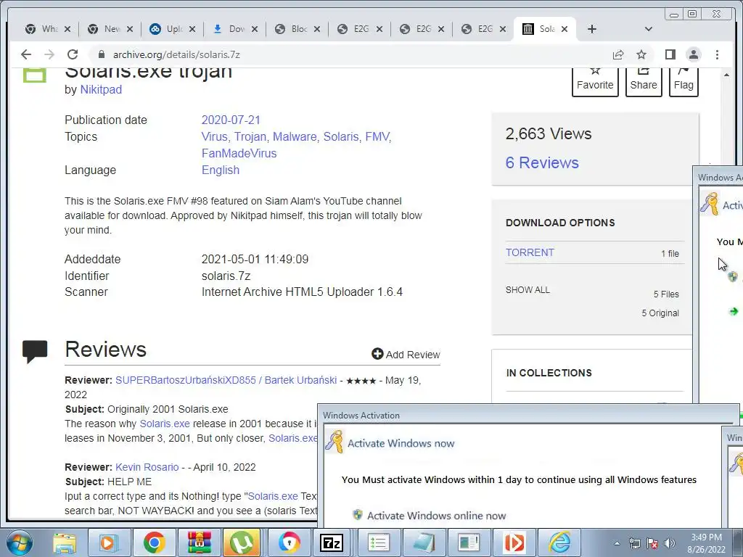Close the 'Sola' active tab
Viewport: 743px width, 557px height.
(x=565, y=29)
